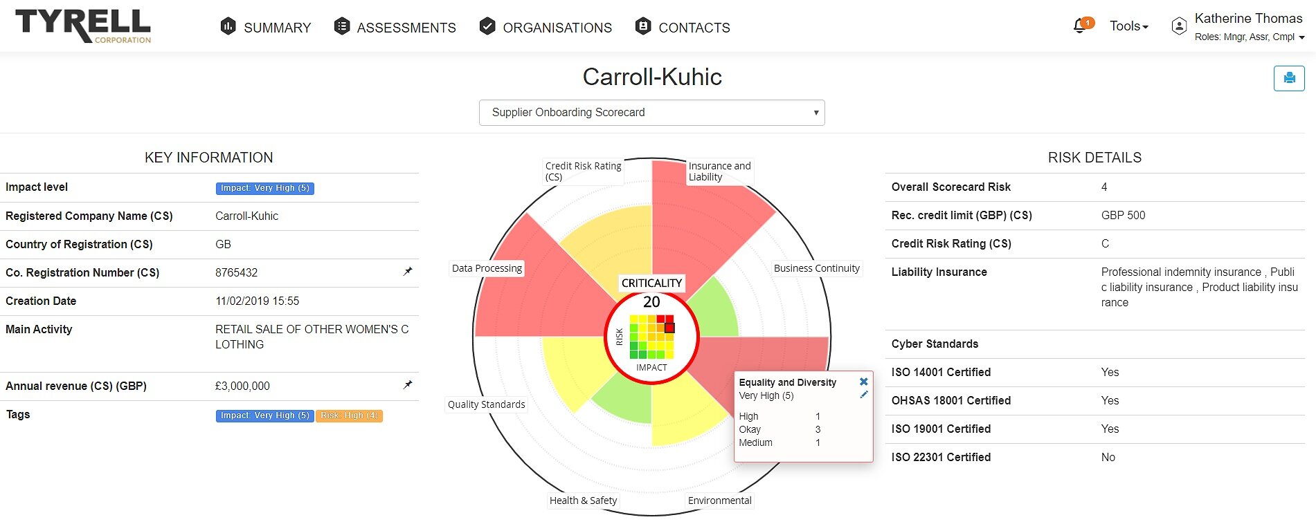
Task: Pin the Annual revenue row
Action: click(408, 385)
